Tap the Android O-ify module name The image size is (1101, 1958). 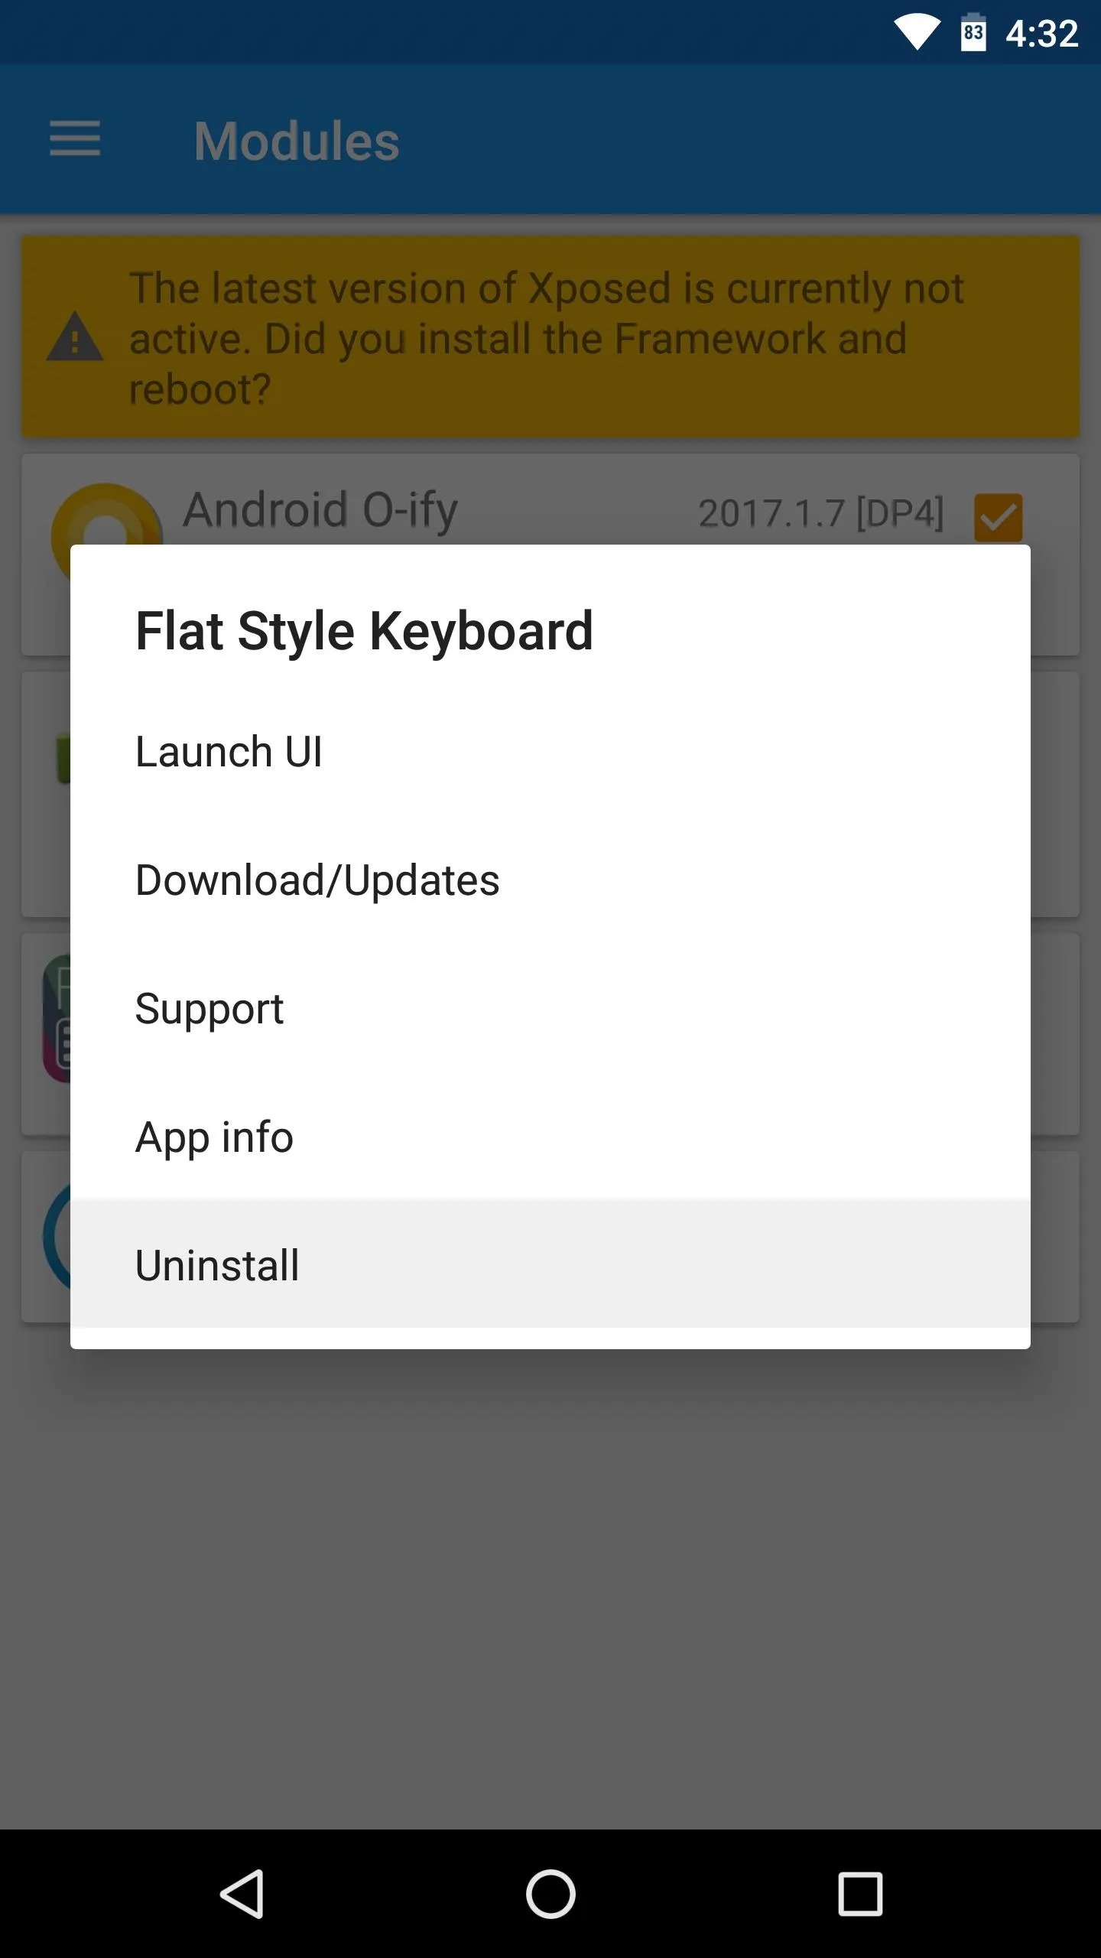pos(320,511)
